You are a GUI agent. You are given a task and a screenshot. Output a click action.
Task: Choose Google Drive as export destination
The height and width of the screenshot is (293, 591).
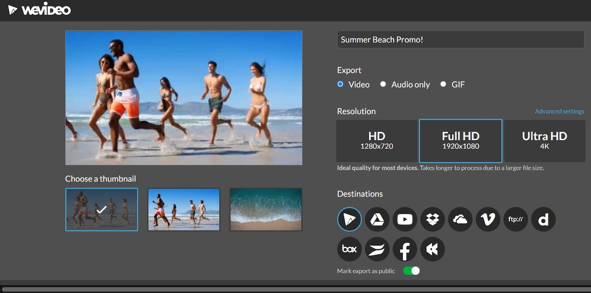tap(377, 219)
